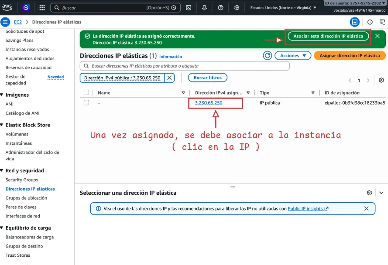Open Security Groups in the sidebar
388x265 pixels.
22,180
